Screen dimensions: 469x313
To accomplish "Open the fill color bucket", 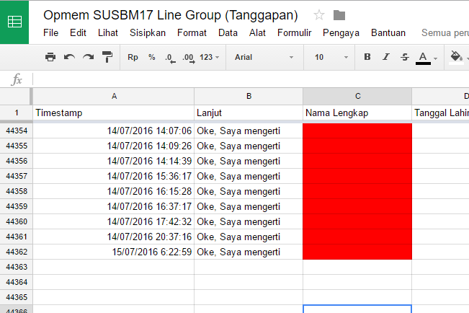I will (x=457, y=57).
